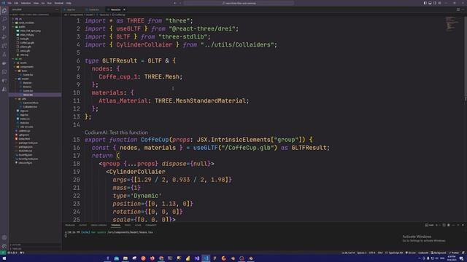Open the Extensions view in activity bar
This screenshot has width=467, height=262.
click(x=4, y=46)
